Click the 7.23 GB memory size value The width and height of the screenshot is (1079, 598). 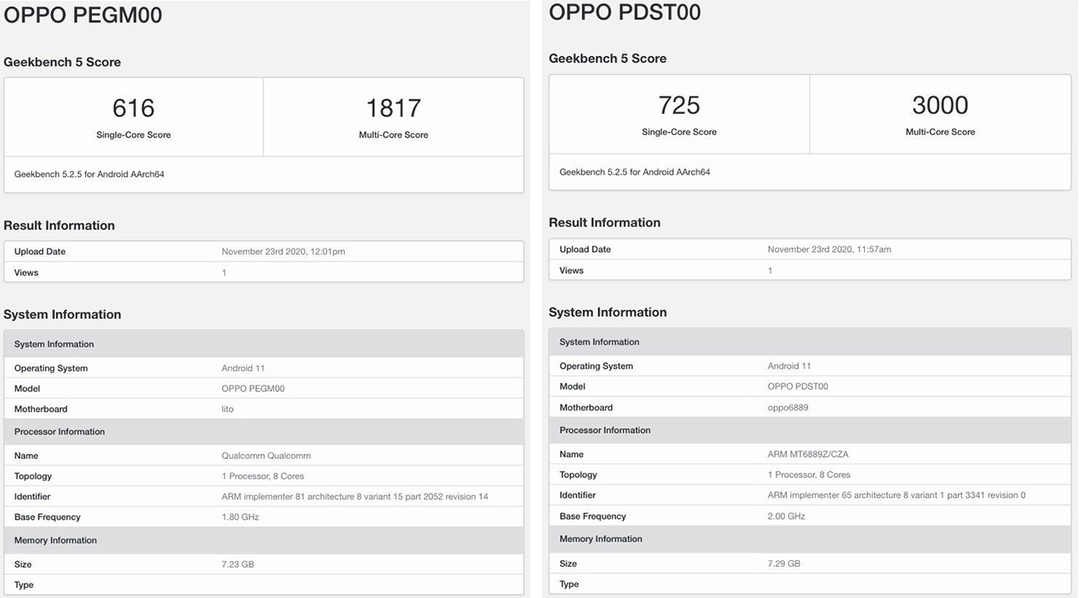tap(238, 564)
